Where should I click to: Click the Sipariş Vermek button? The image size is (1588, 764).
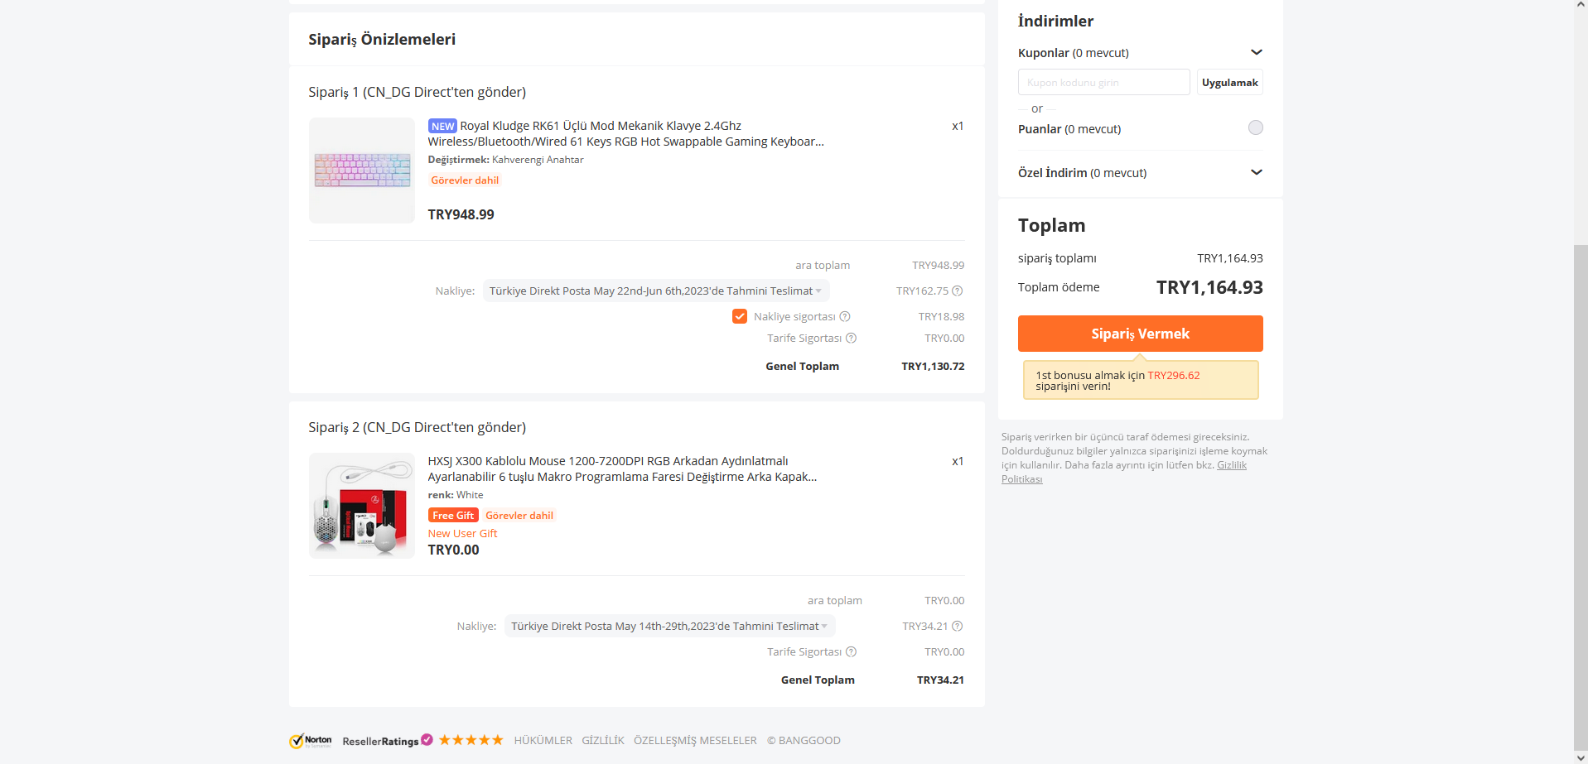coord(1141,334)
